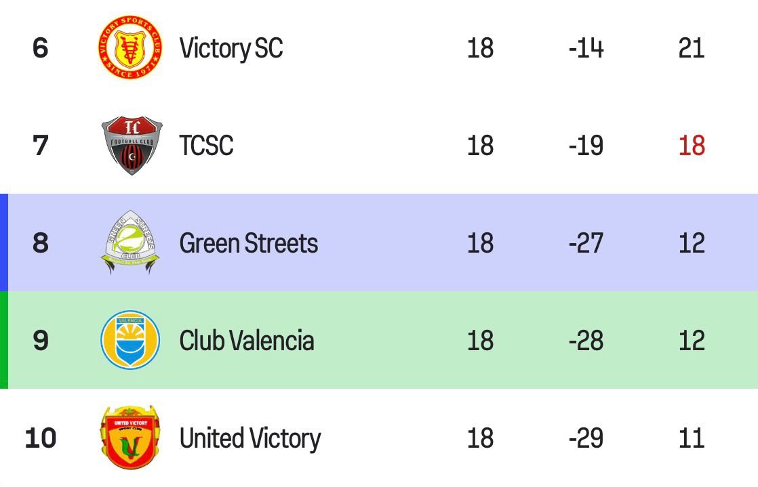Click Green Streets goal difference -27
The height and width of the screenshot is (487, 758).
coord(586,243)
